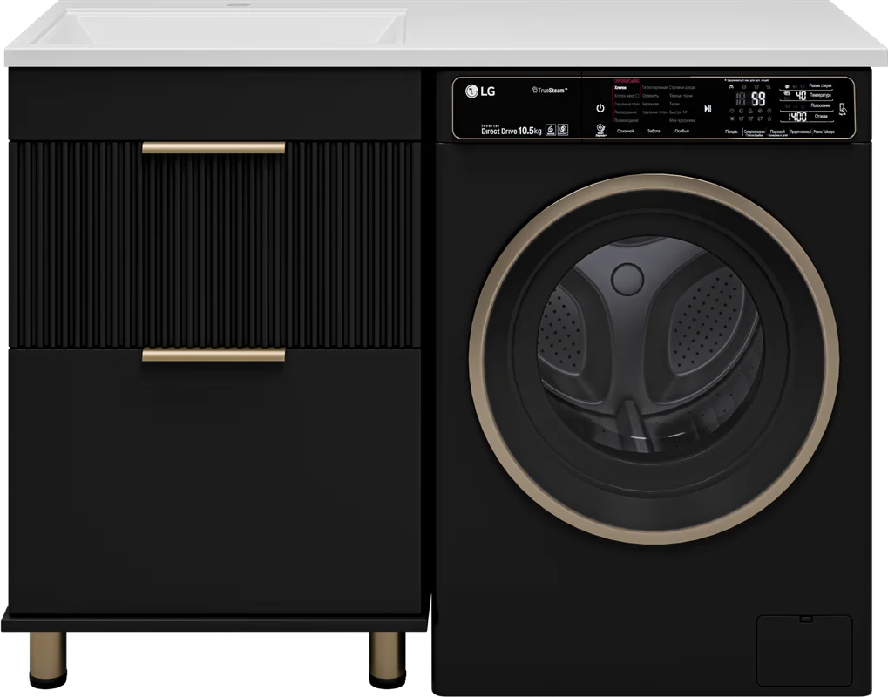Image resolution: width=888 pixels, height=697 pixels.
Task: Tap the Отжим 1400 spin setting
Action: pos(806,117)
